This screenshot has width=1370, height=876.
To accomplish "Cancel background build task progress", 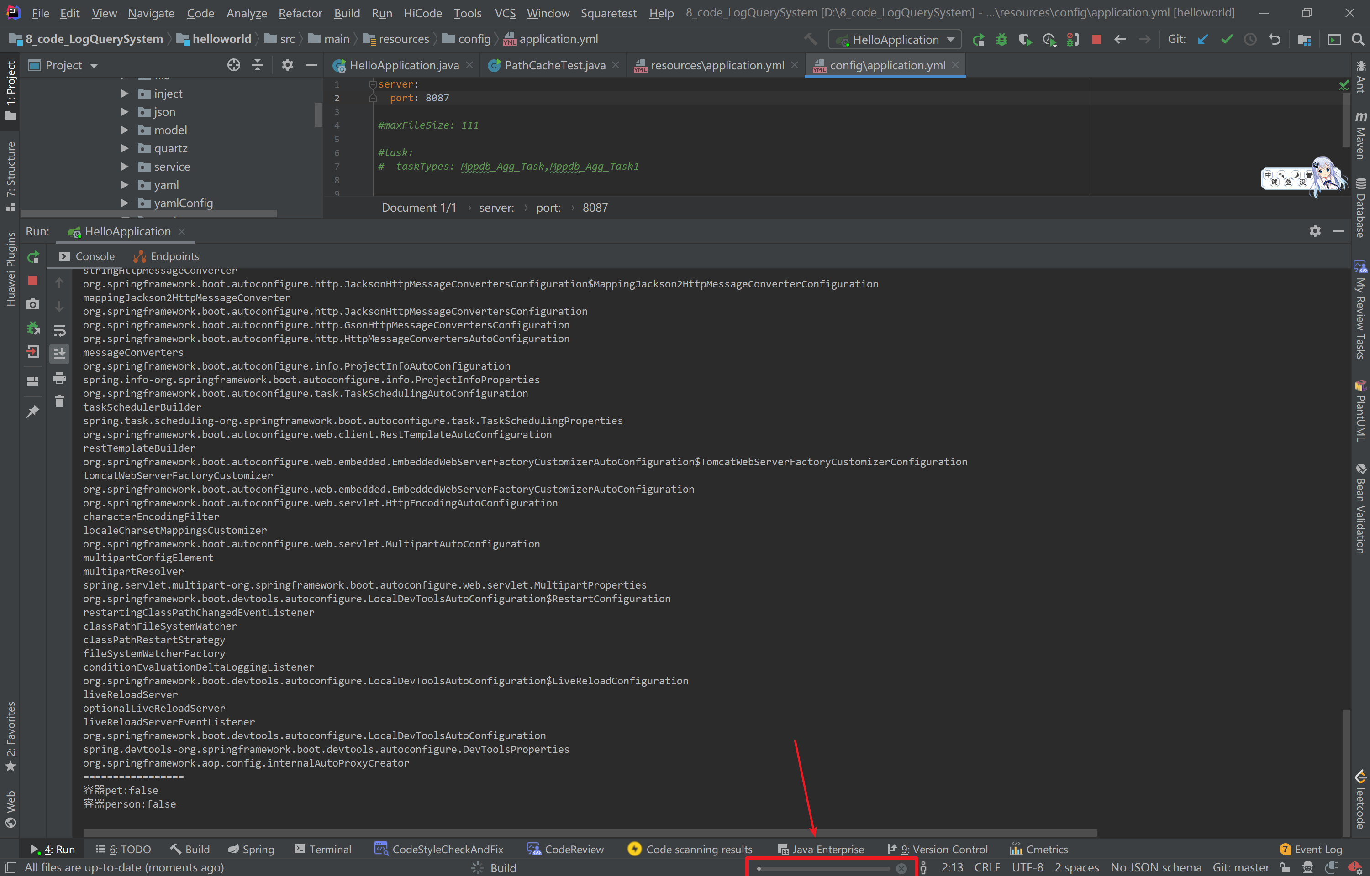I will 901,868.
